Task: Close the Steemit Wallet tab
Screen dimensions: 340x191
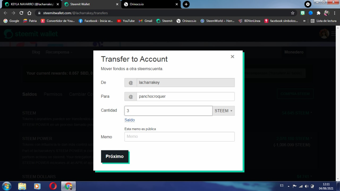Action: coord(117,4)
